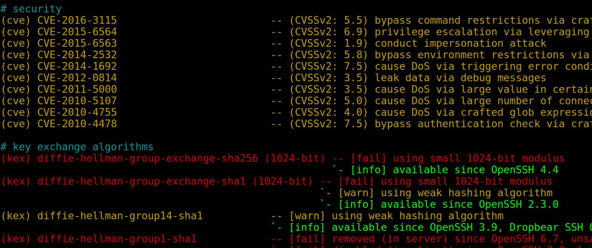Click the CVE-2011-5000 line
The image size is (592, 248).
point(77,89)
